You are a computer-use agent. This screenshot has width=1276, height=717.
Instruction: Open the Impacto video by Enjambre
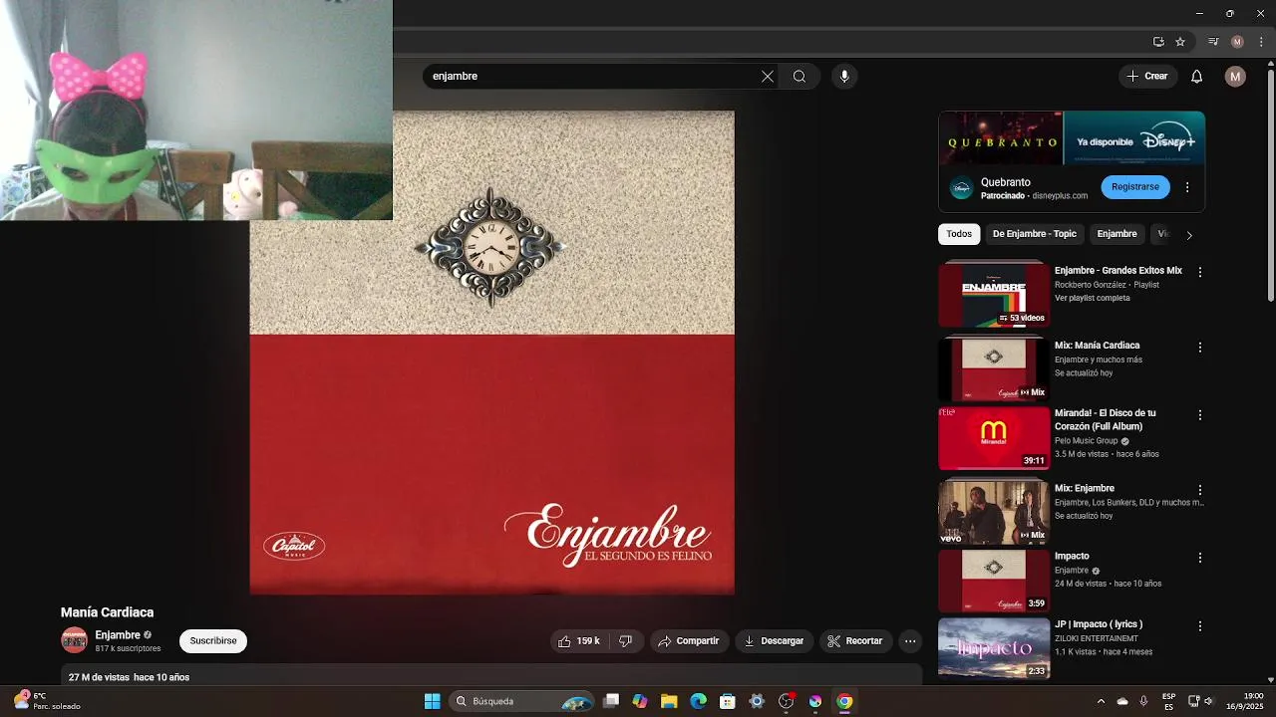pos(994,581)
